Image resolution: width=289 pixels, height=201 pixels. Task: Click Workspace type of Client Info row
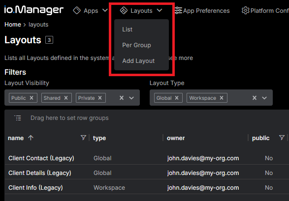tap(109, 188)
